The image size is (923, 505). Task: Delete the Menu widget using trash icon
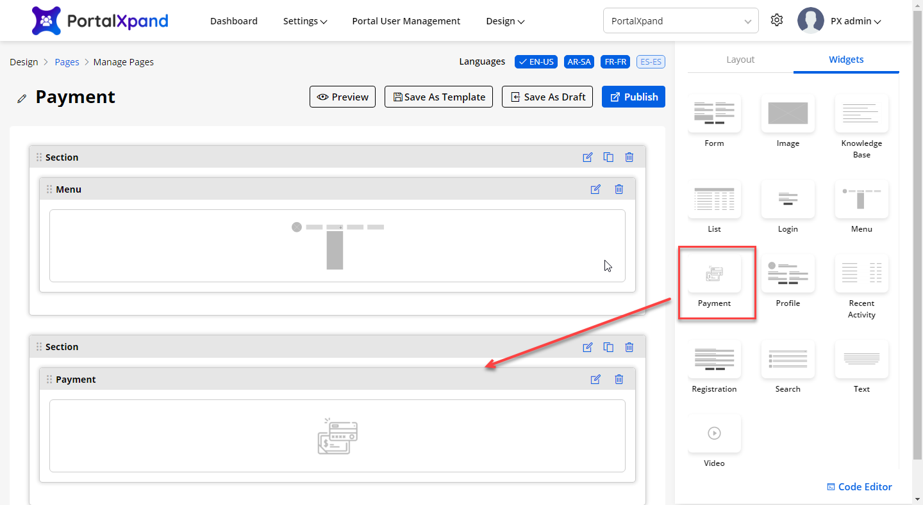point(619,189)
